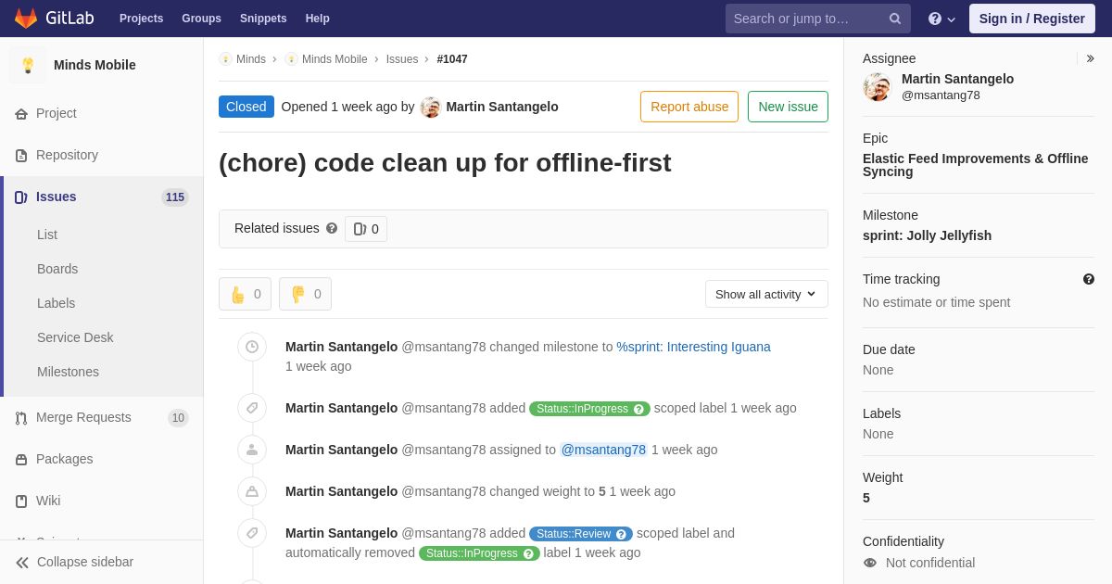
Task: Click the label tag icon on Status::Review entry
Action: [252, 533]
